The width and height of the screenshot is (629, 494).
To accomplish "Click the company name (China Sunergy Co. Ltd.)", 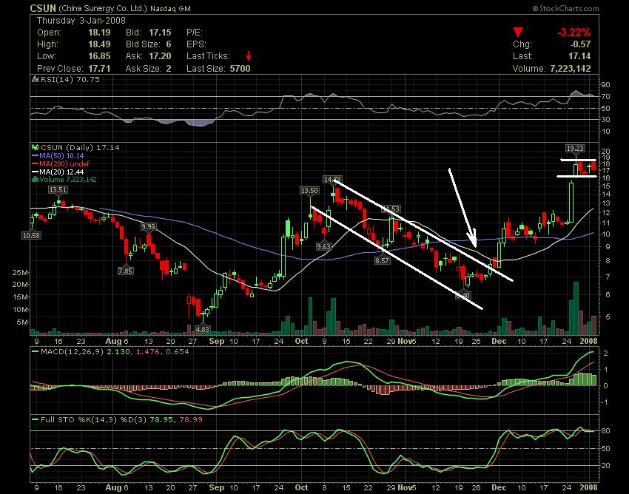I will pos(103,8).
